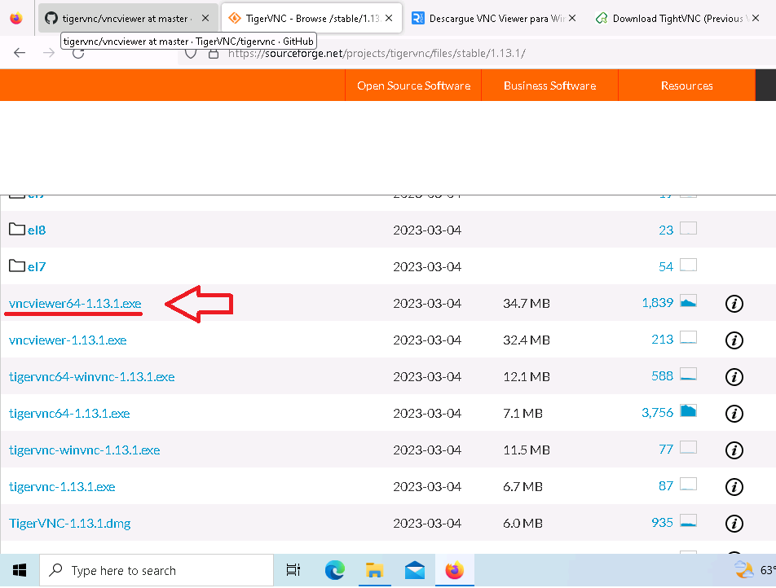776x588 pixels.
Task: Open the Mail app from taskbar
Action: pos(415,570)
